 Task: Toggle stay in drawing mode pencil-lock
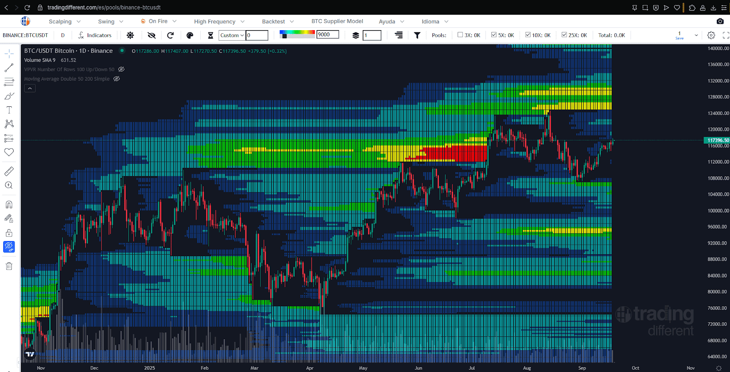click(x=9, y=219)
